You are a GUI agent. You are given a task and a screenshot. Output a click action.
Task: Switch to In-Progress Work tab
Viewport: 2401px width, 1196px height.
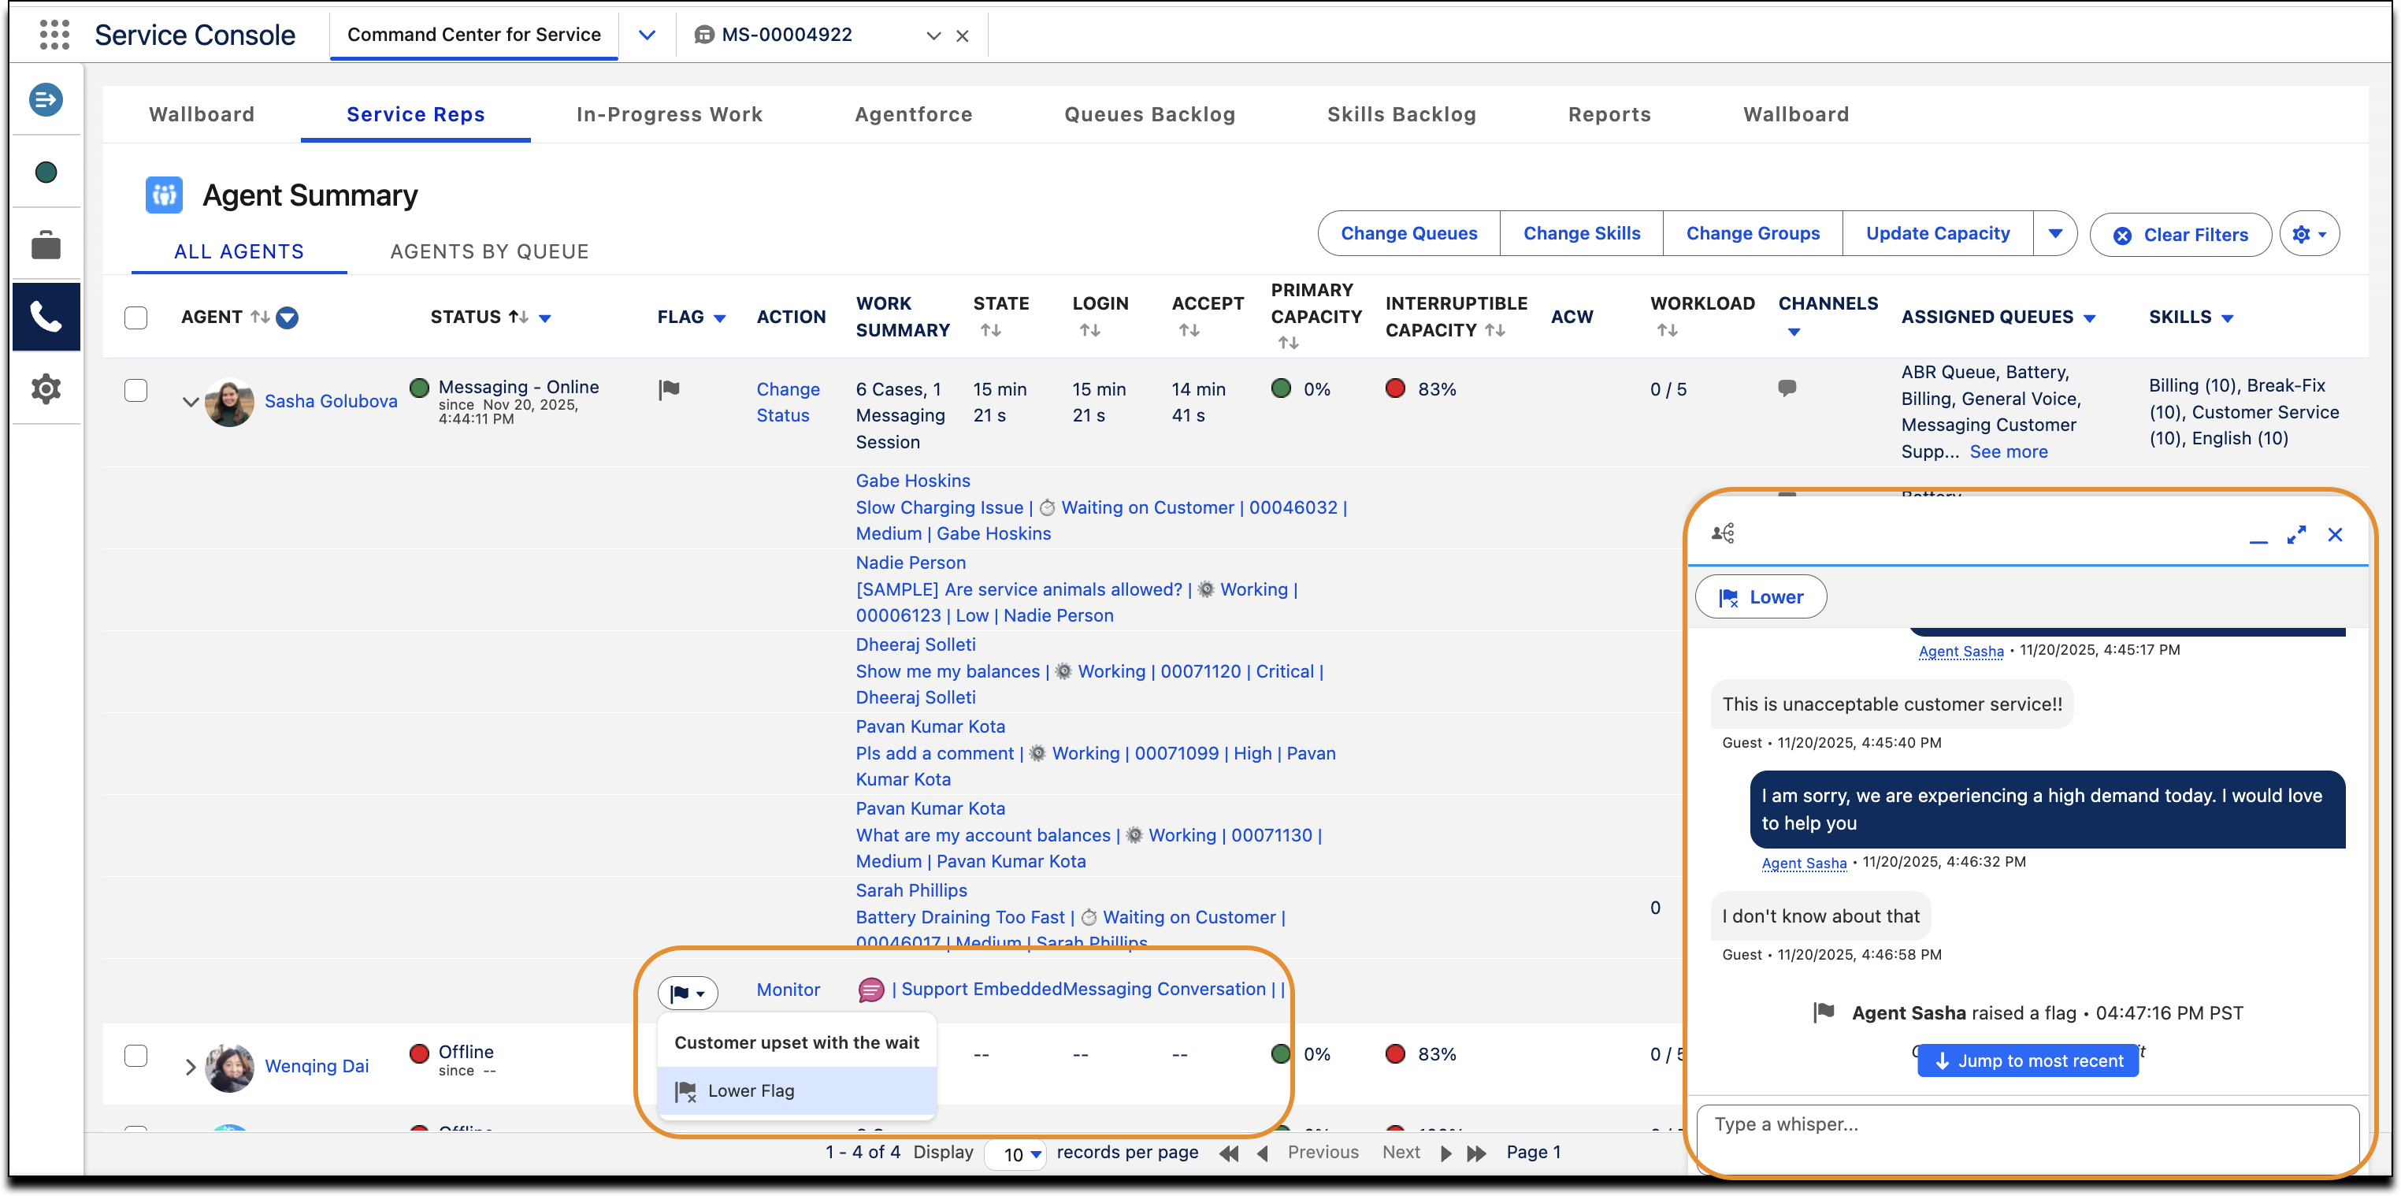670,113
